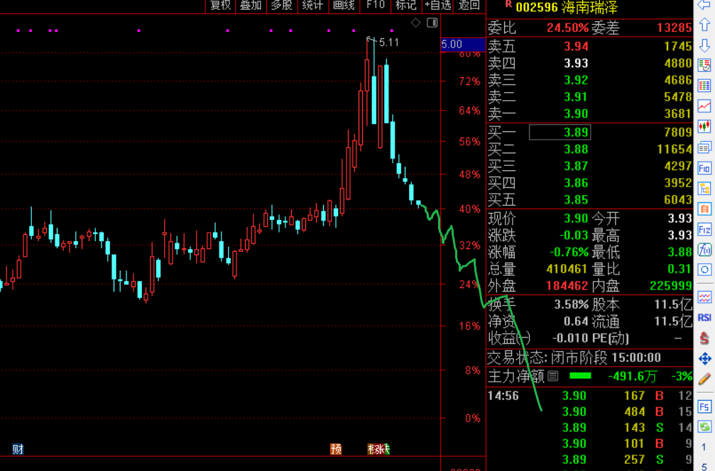The image size is (715, 471).
Task: Click the 主力净额 detail list icon
Action: (x=553, y=376)
